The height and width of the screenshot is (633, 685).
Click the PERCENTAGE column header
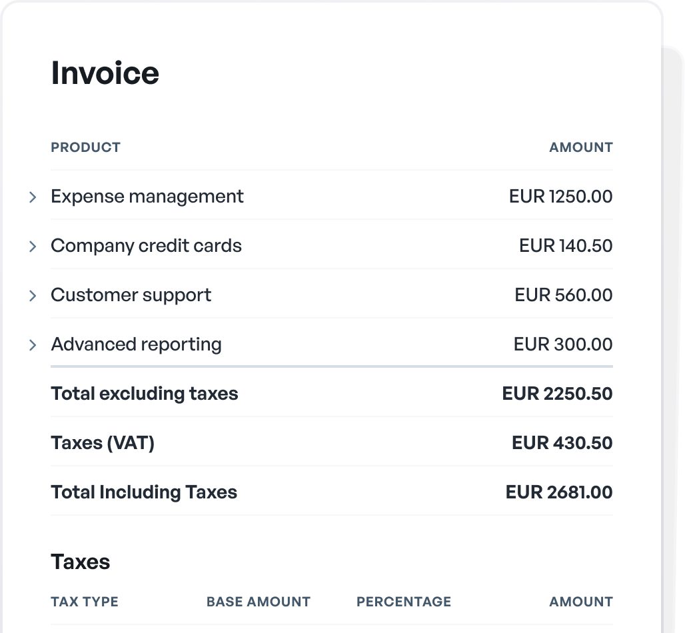coord(404,602)
